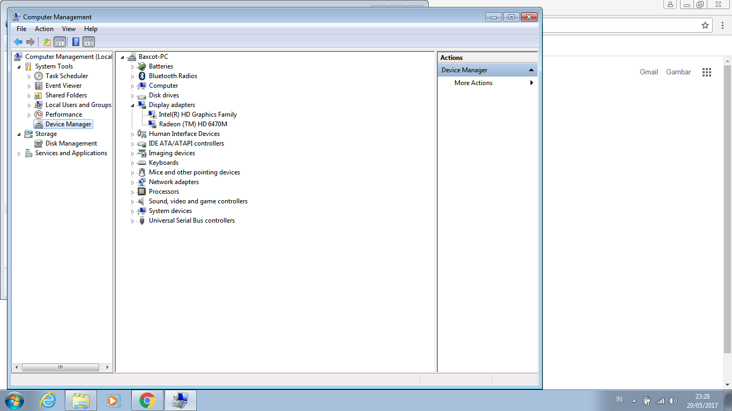Image resolution: width=732 pixels, height=411 pixels.
Task: Go back using the toolbar Back arrow
Action: pos(18,42)
